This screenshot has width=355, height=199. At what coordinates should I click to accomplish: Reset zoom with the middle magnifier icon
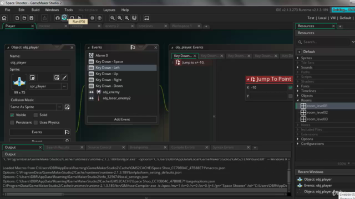120,18
